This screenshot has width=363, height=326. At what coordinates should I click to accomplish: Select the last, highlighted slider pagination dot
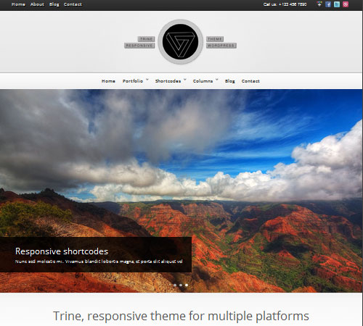click(x=187, y=285)
